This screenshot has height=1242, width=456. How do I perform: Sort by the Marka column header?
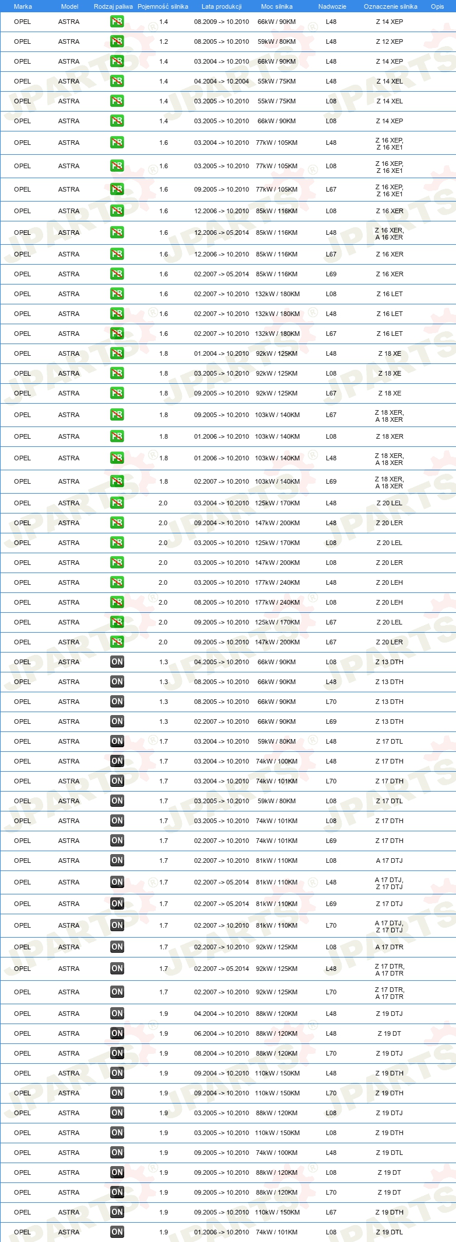point(23,6)
